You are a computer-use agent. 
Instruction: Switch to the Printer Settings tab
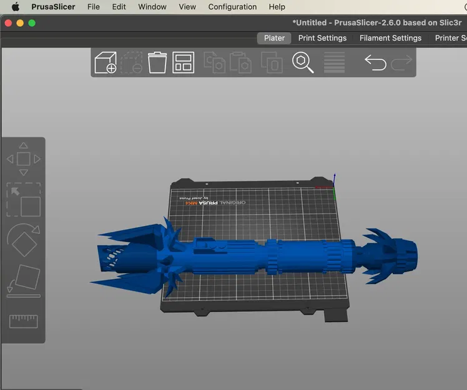tap(451, 38)
